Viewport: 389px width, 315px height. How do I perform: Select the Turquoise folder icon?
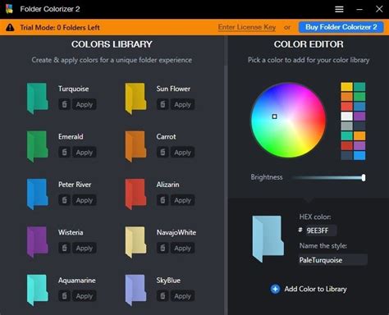38,98
